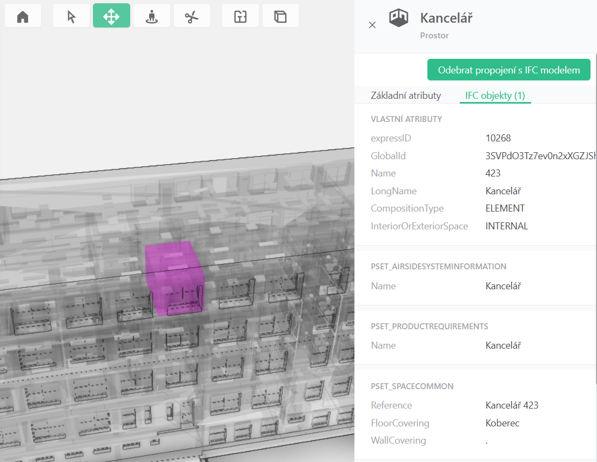Open the floor plan view icon
597x462 pixels.
[x=240, y=16]
